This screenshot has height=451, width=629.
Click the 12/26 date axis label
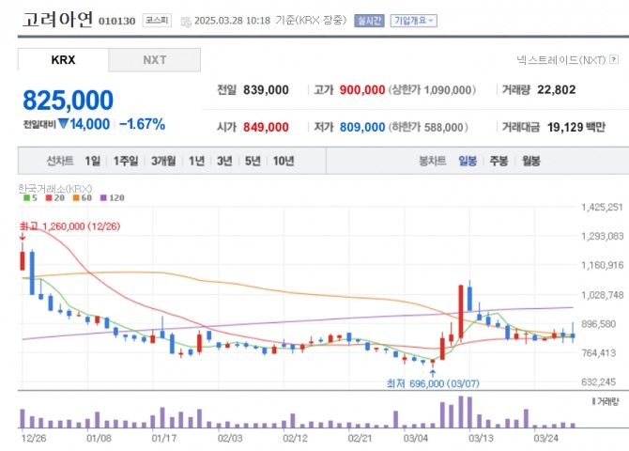coord(34,438)
